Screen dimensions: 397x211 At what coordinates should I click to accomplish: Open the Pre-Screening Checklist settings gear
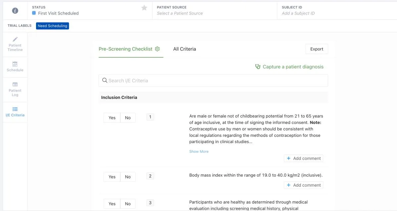157,48
